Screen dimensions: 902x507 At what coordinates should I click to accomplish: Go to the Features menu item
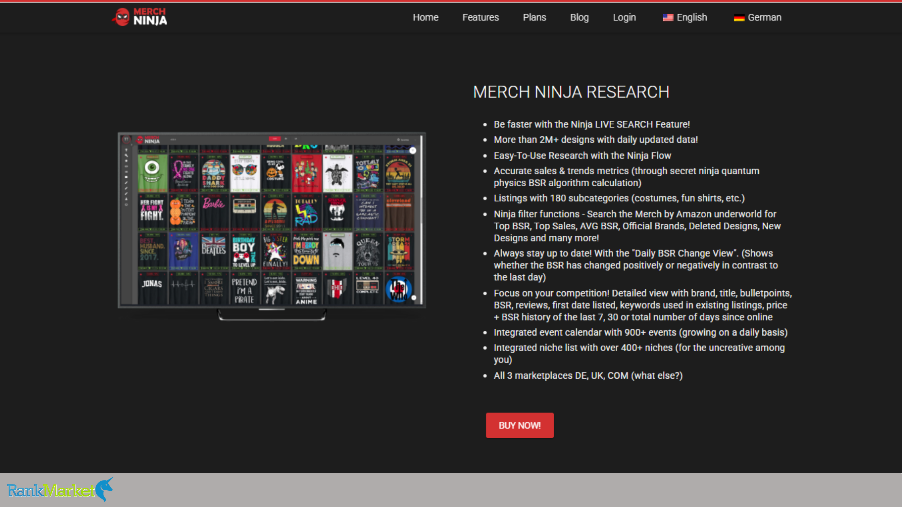pyautogui.click(x=480, y=17)
